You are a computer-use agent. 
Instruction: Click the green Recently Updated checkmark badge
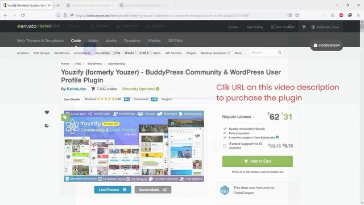158,89
